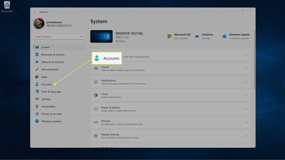Click the Find a setting search box
Viewport: 285px width, 160px height.
click(x=57, y=37)
